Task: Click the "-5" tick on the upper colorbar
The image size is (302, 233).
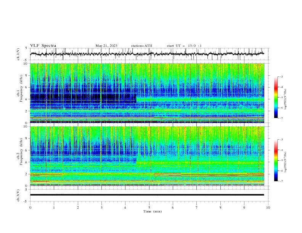Action: (281, 97)
